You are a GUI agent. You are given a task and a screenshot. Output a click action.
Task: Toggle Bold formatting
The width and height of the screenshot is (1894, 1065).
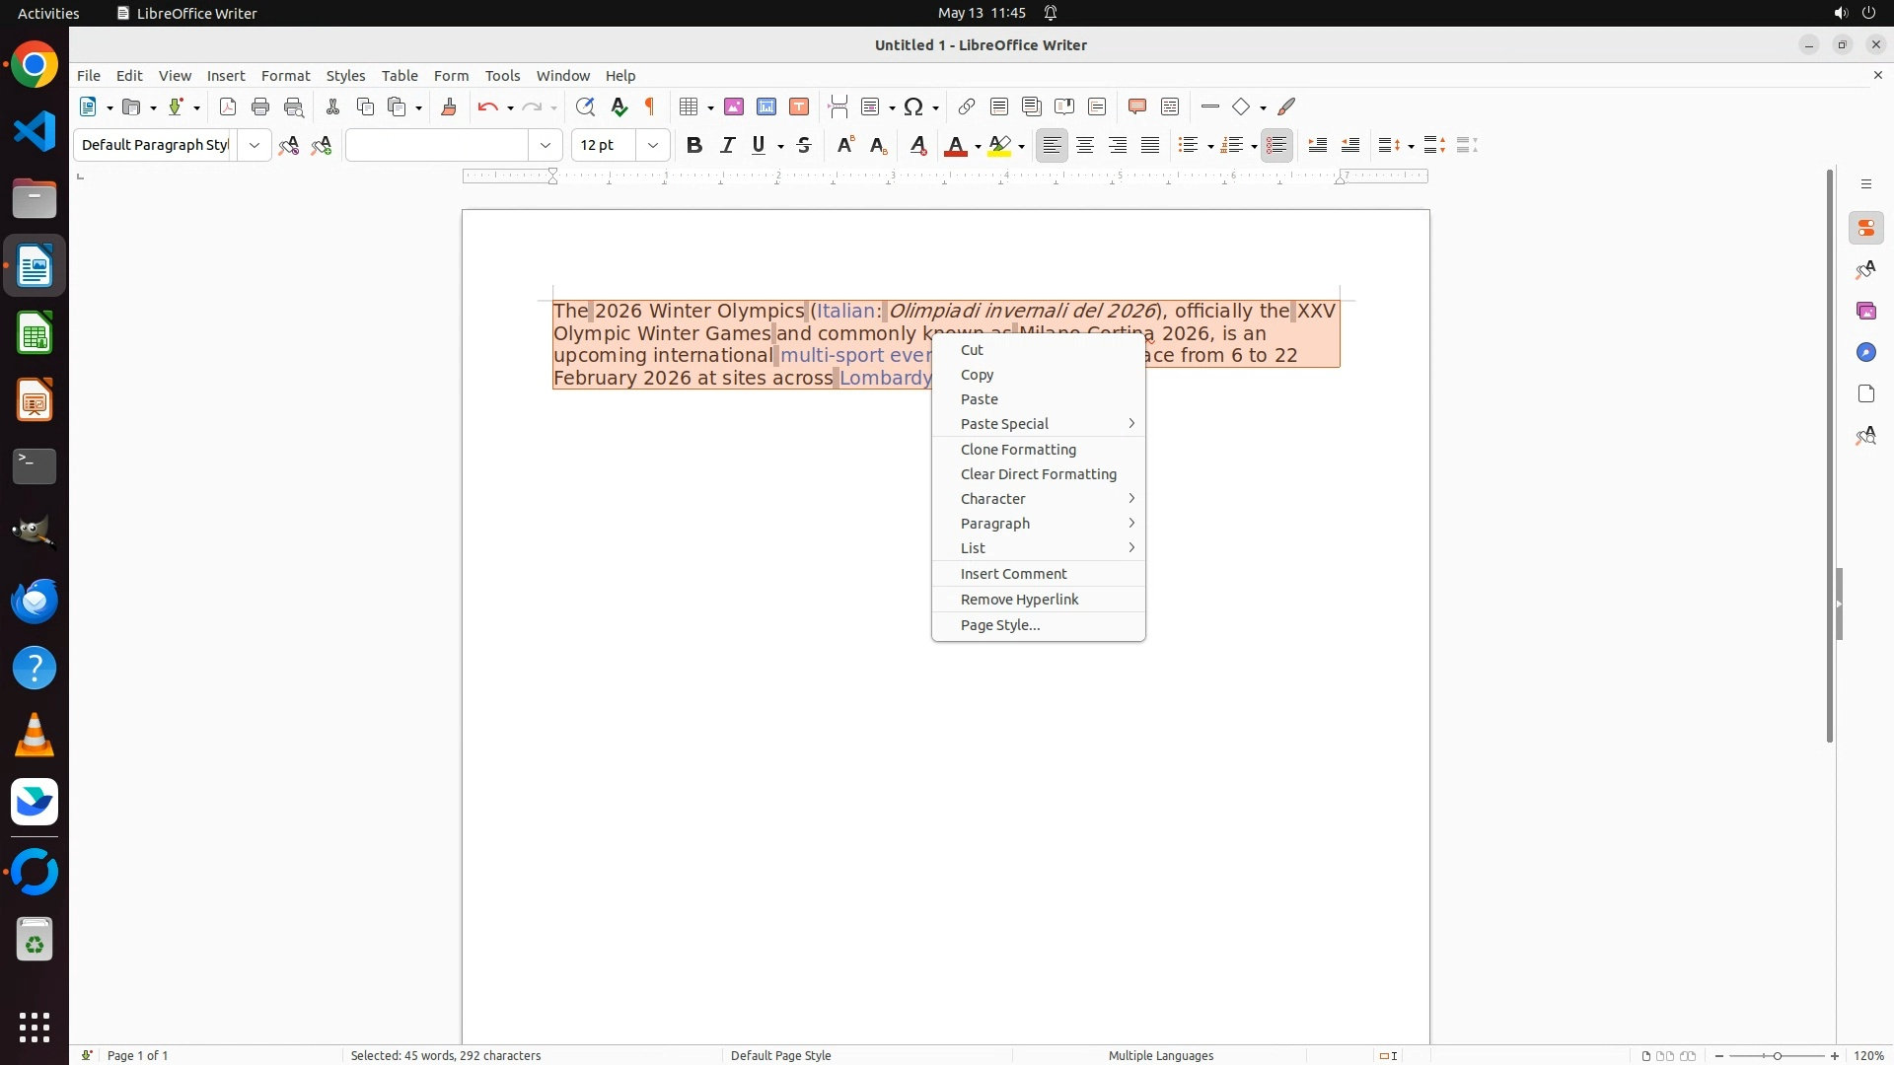tap(694, 145)
